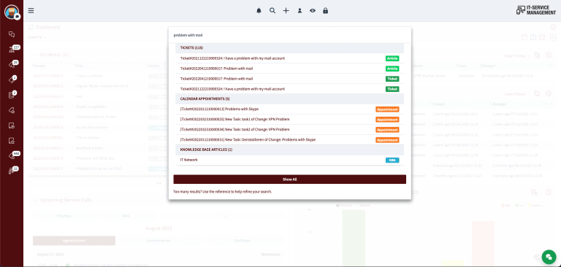Click the IT-Service Management logo
Image resolution: width=561 pixels, height=267 pixels.
[x=536, y=10]
